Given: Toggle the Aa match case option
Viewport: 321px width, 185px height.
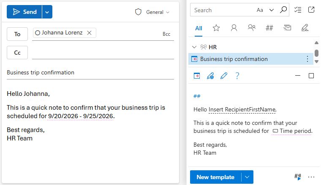Looking at the screenshot, I should 260,10.
